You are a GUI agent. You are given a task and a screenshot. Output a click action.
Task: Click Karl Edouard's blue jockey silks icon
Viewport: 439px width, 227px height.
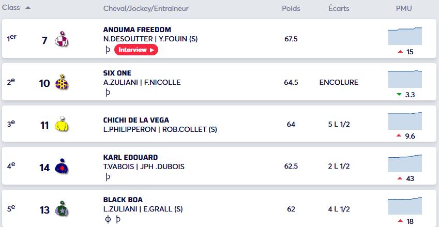point(62,168)
